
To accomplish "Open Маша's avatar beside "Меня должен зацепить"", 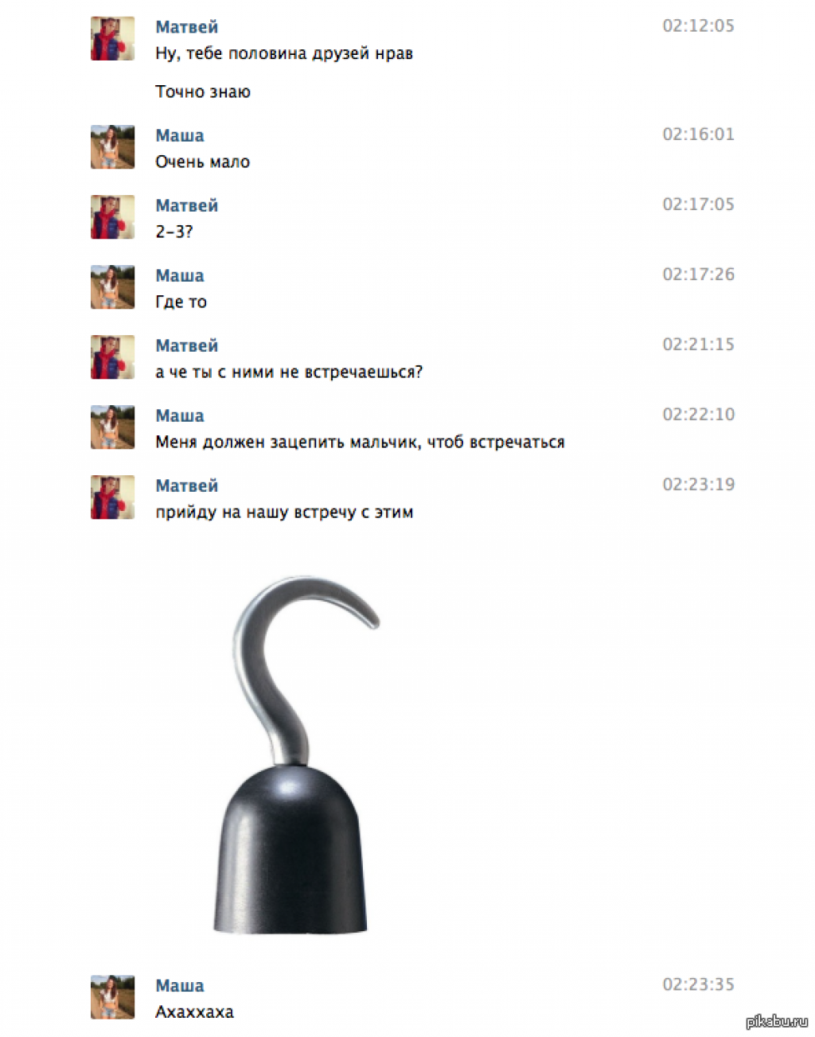I will 112,427.
